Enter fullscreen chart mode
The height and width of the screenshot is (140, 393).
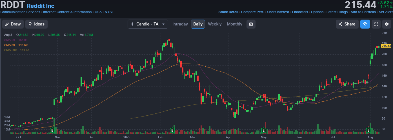376,24
